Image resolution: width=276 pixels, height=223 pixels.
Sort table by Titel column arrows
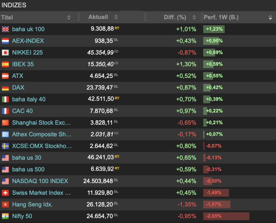click(69, 18)
